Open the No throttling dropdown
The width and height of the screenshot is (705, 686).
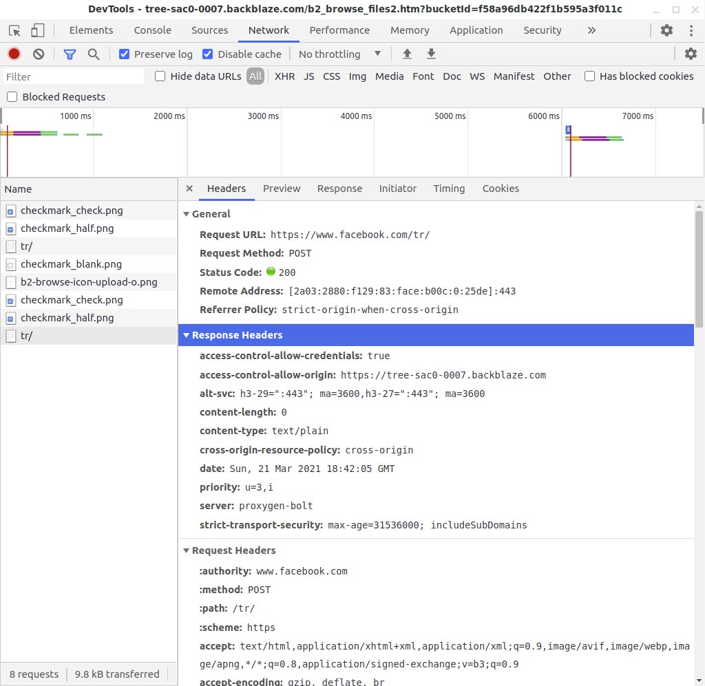(340, 54)
